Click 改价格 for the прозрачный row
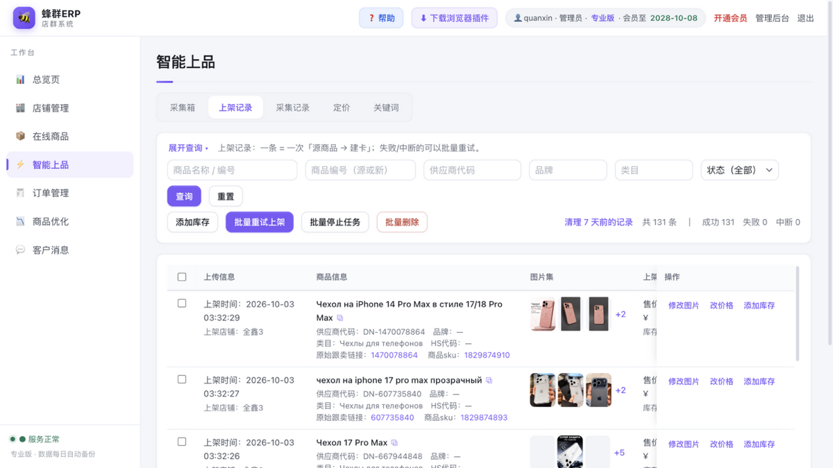Viewport: 833px width, 468px height. coord(721,381)
